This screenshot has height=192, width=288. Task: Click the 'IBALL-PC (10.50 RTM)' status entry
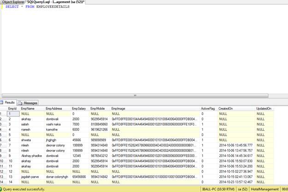tap(218, 189)
